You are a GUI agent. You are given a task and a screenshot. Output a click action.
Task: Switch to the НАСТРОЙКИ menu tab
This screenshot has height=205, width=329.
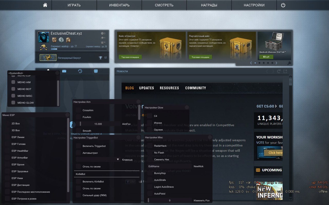[x=254, y=5]
